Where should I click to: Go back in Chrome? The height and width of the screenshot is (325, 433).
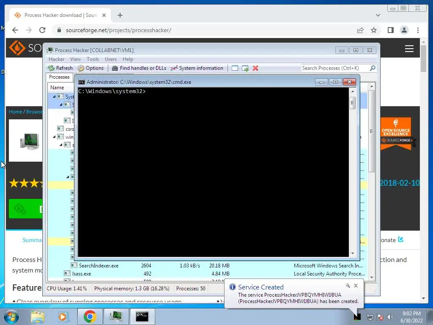[15, 30]
